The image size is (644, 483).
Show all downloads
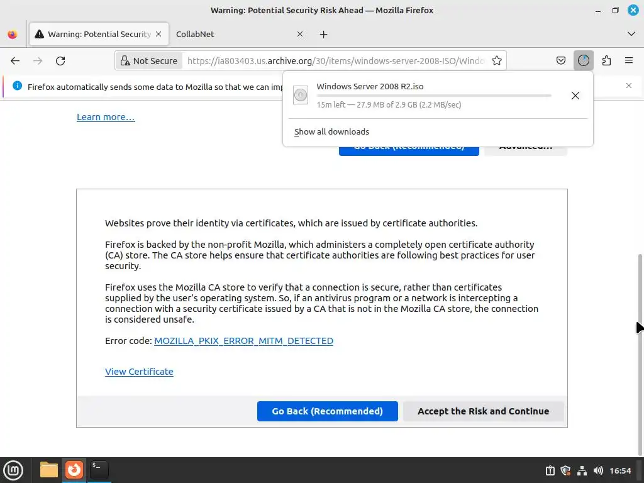pos(331,132)
